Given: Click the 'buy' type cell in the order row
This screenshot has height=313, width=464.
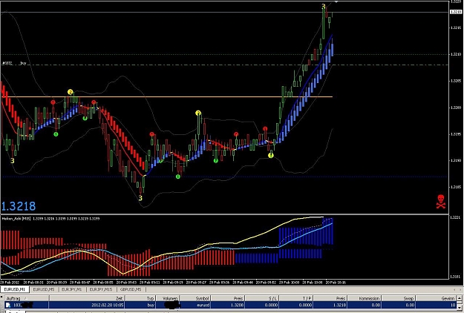Looking at the screenshot, I should [x=140, y=305].
